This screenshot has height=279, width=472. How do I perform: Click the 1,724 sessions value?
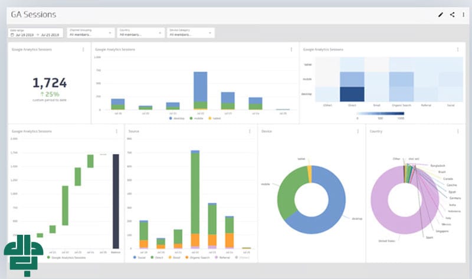(50, 83)
